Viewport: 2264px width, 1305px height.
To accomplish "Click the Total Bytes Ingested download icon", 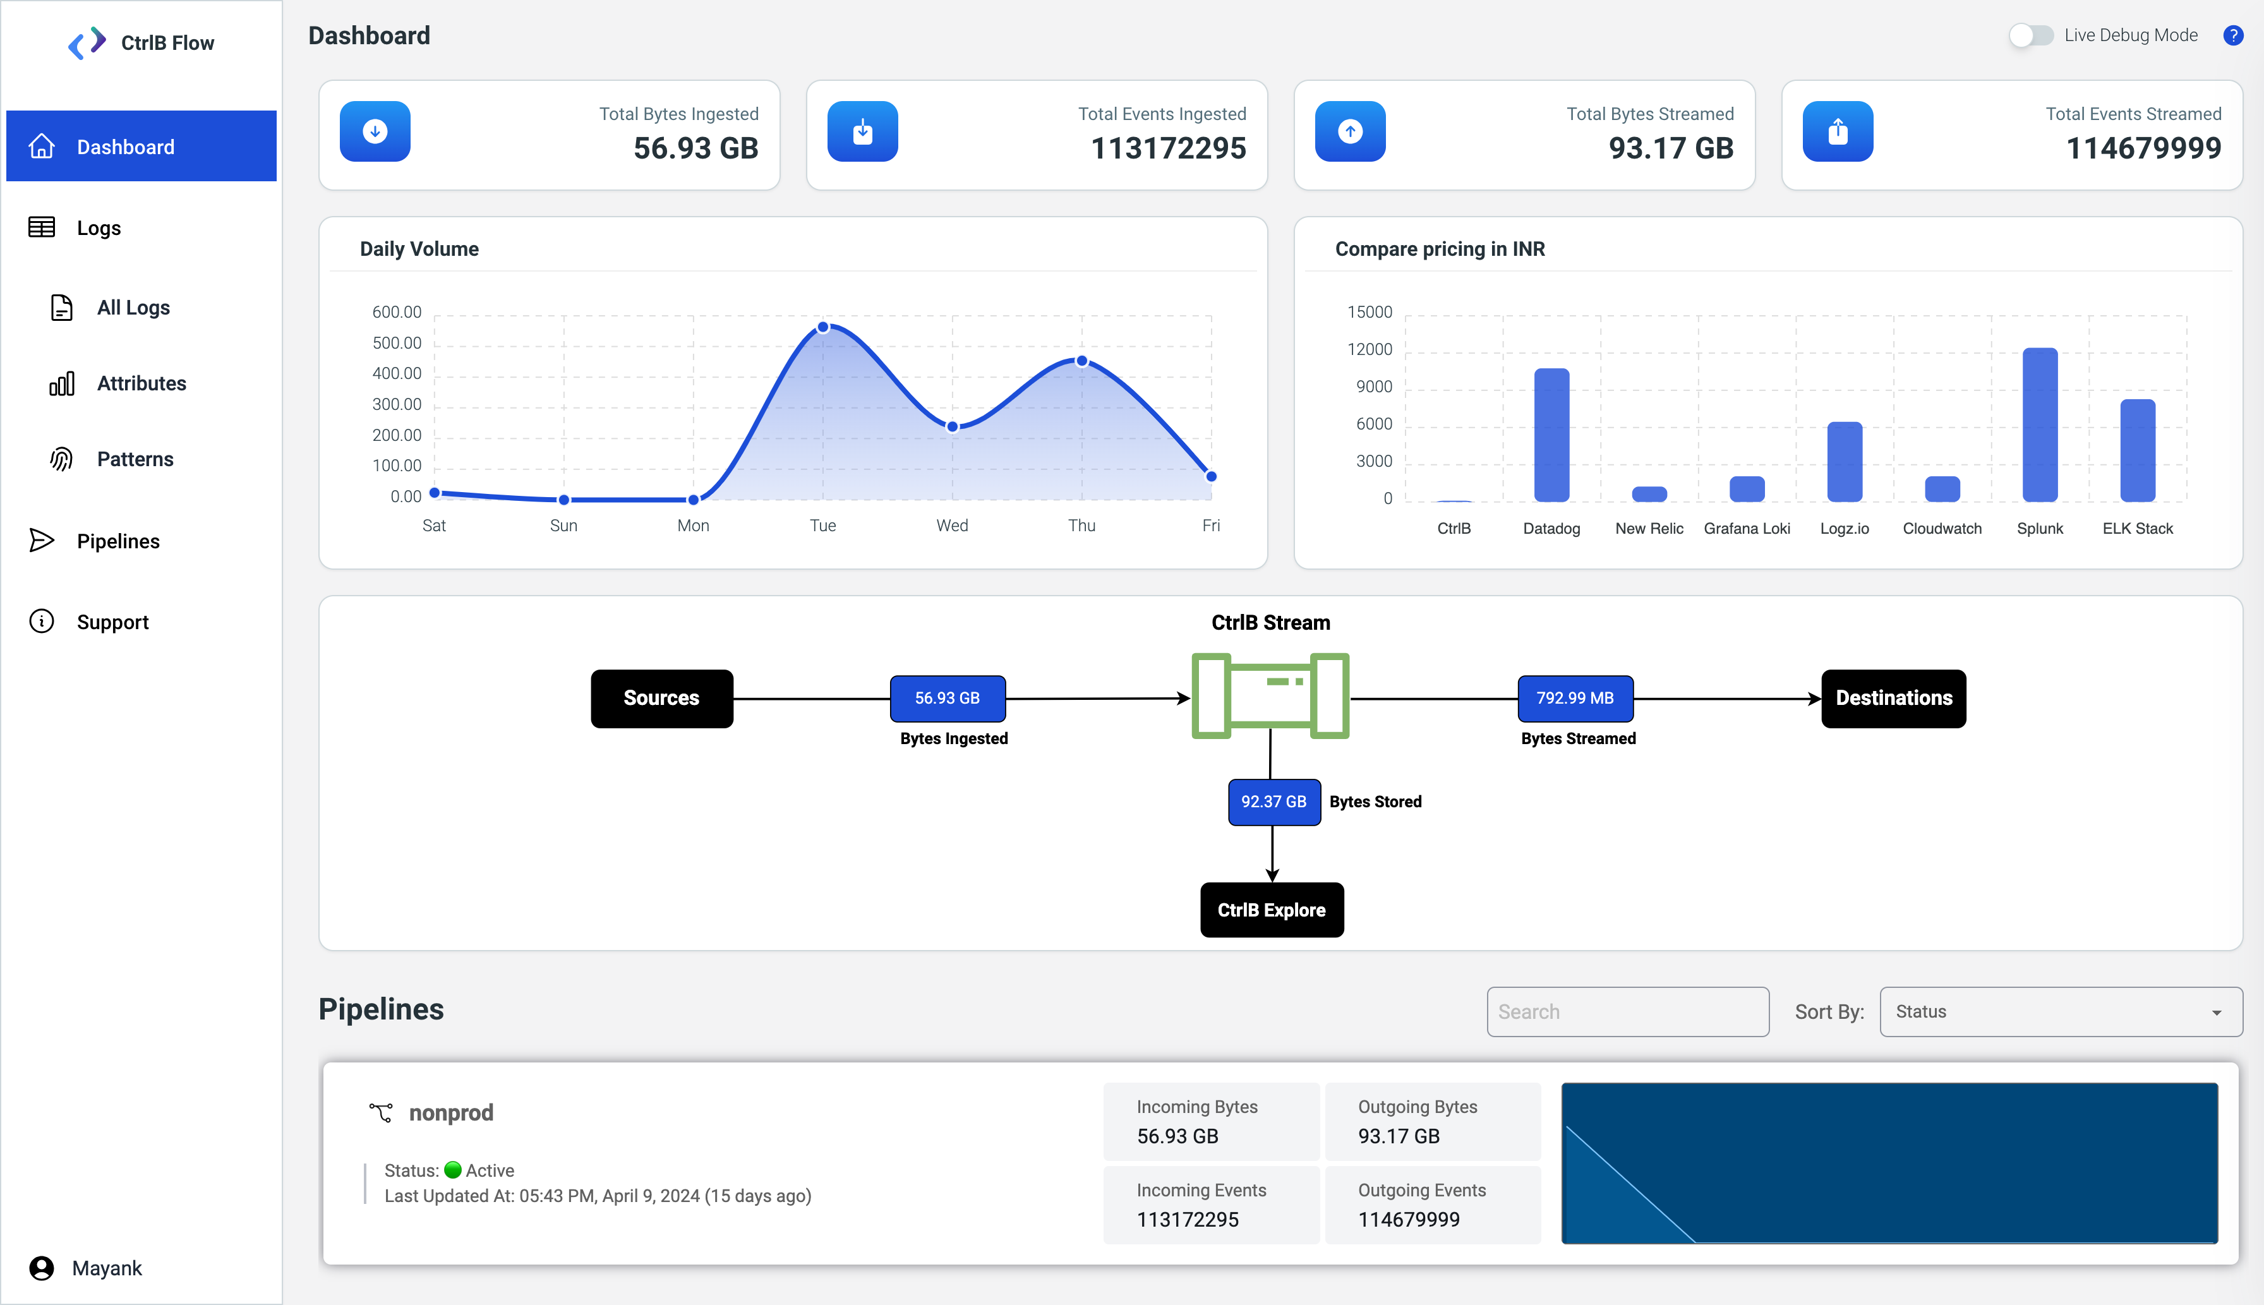I will pos(375,132).
